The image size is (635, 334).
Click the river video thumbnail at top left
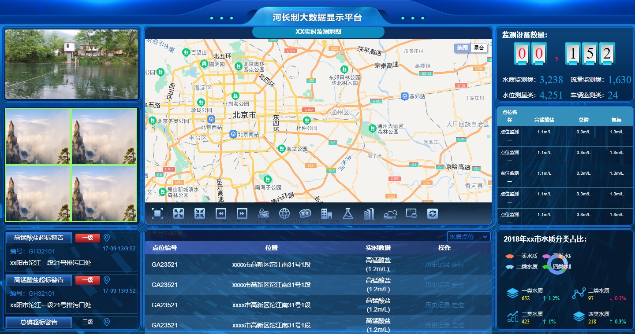coord(71,64)
